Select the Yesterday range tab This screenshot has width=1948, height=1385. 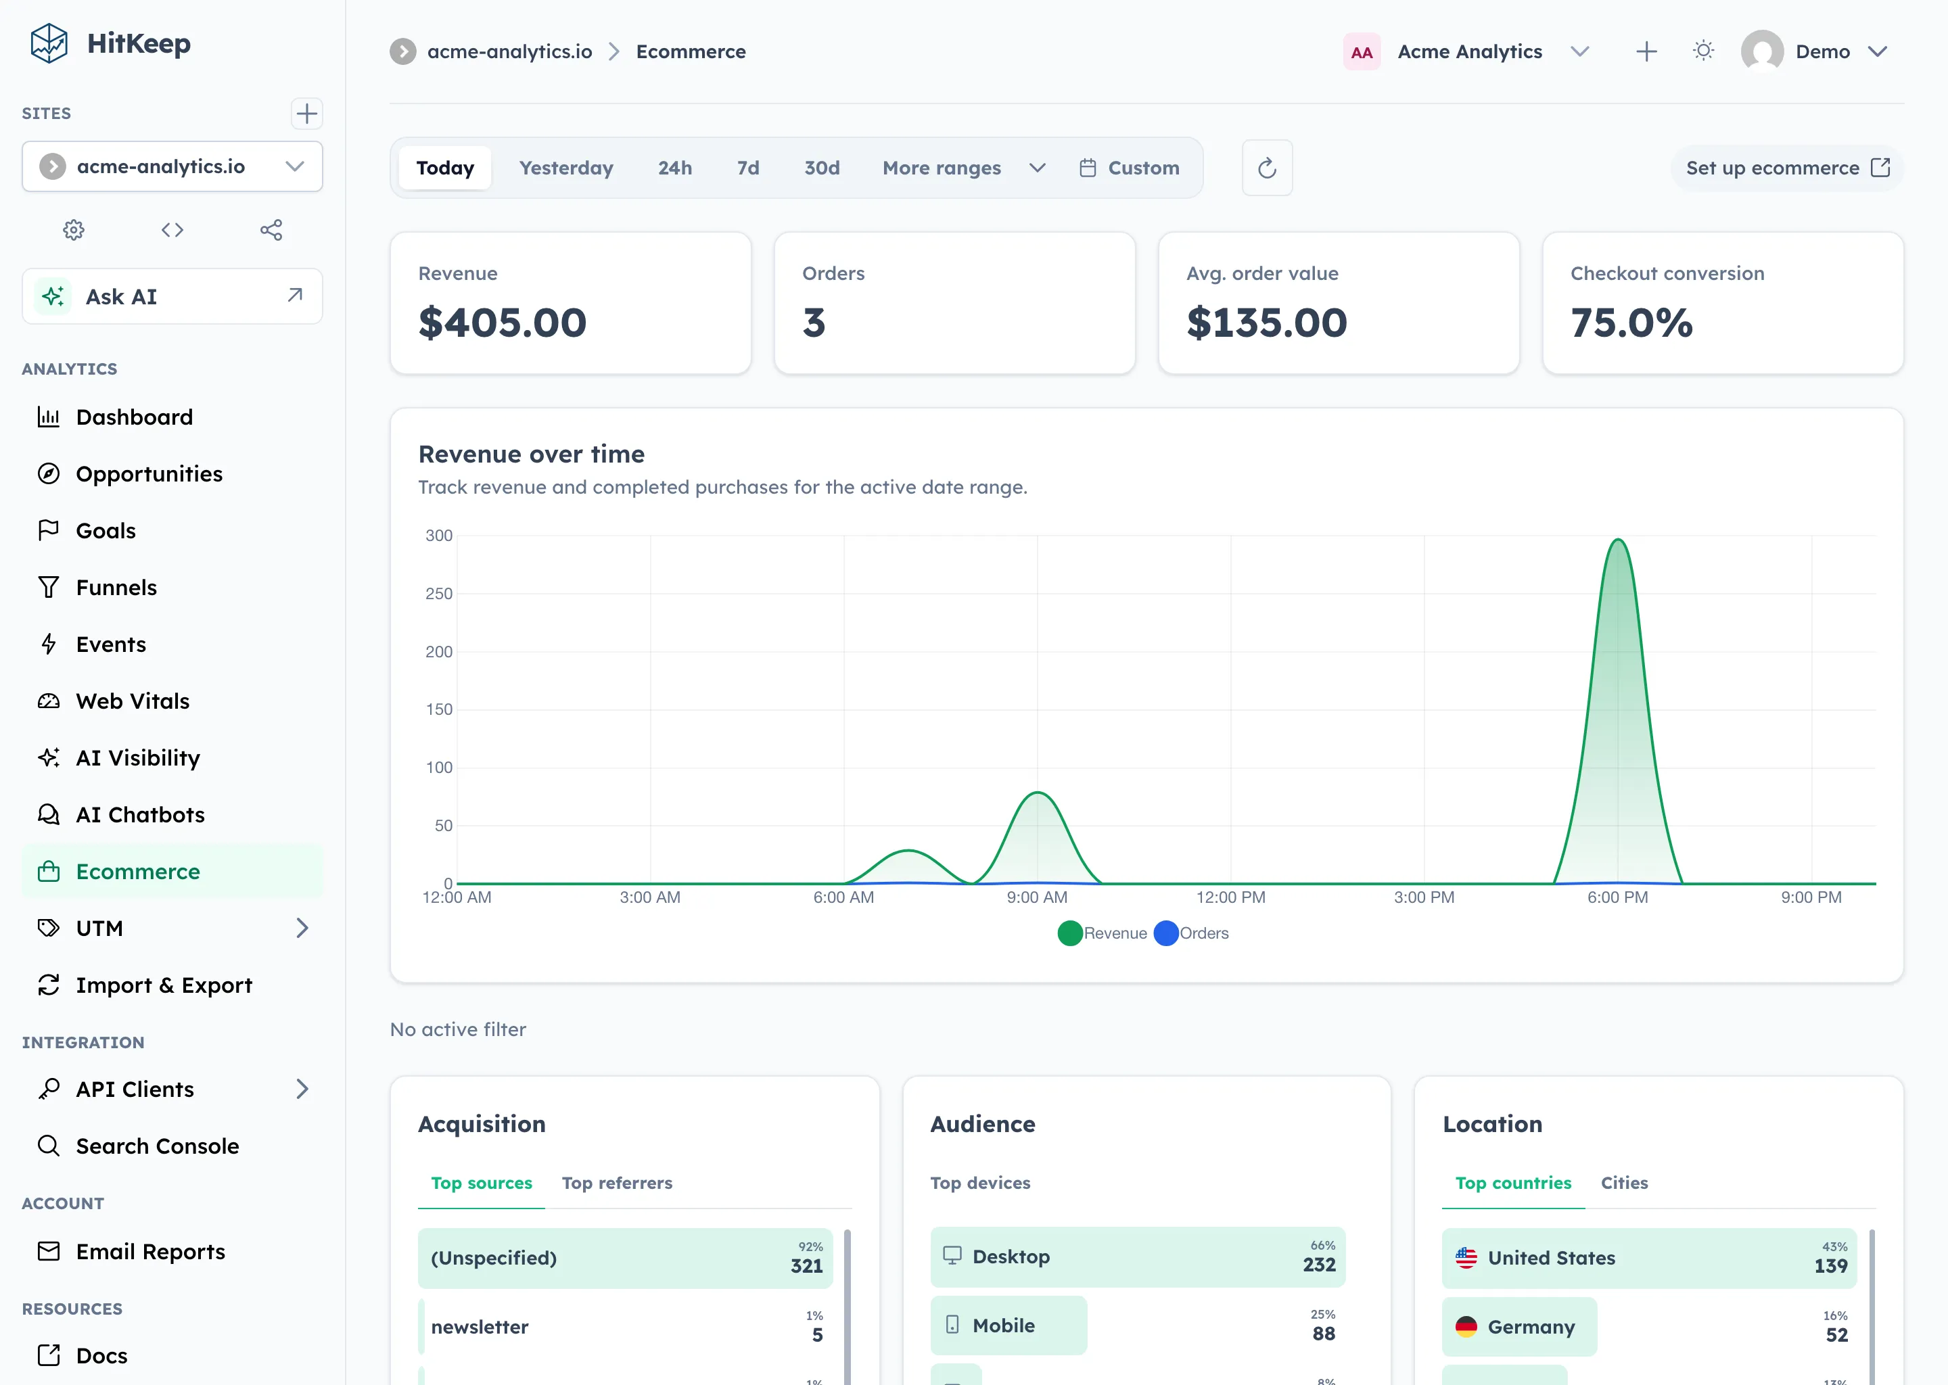pyautogui.click(x=566, y=168)
